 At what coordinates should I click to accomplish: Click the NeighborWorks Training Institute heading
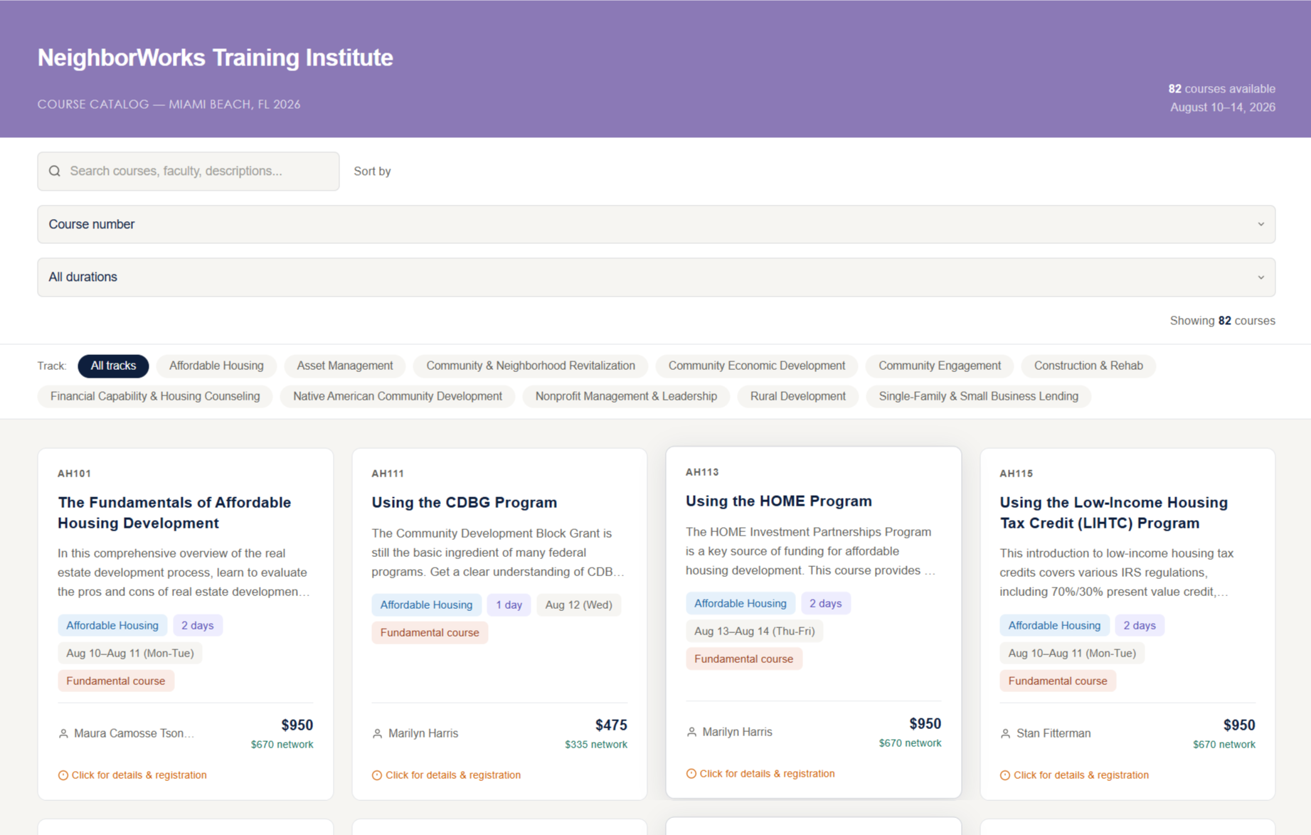tap(215, 58)
